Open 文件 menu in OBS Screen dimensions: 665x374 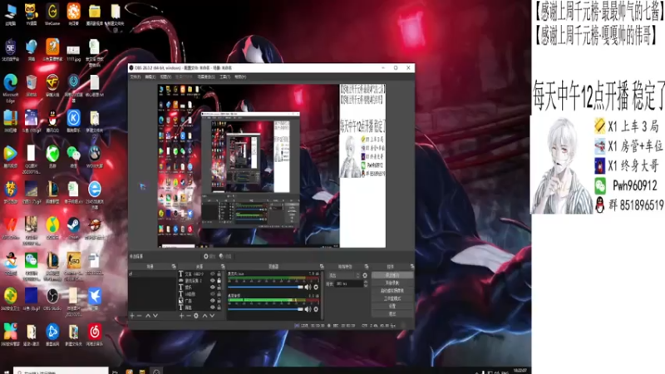click(135, 76)
